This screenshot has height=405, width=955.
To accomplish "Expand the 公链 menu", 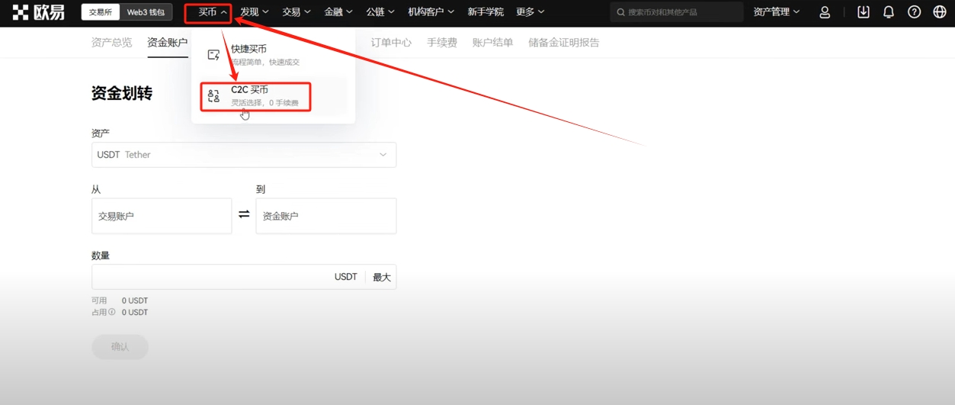I will 380,12.
